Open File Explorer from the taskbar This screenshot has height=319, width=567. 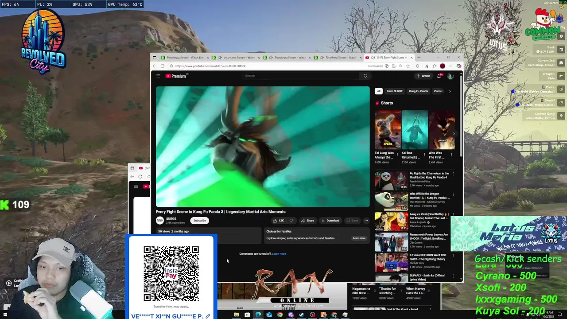237,315
